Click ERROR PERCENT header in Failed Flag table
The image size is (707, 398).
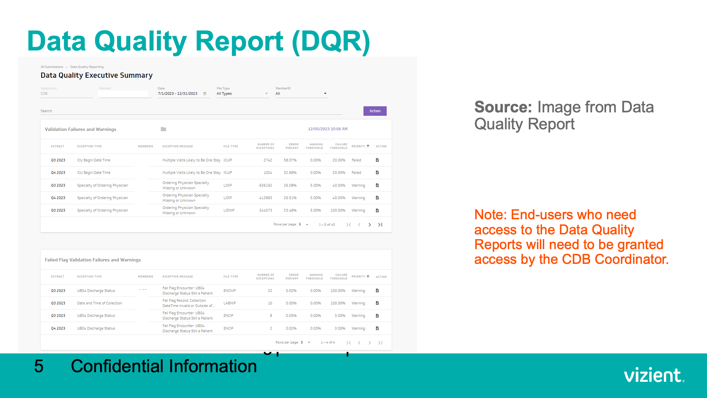point(292,277)
